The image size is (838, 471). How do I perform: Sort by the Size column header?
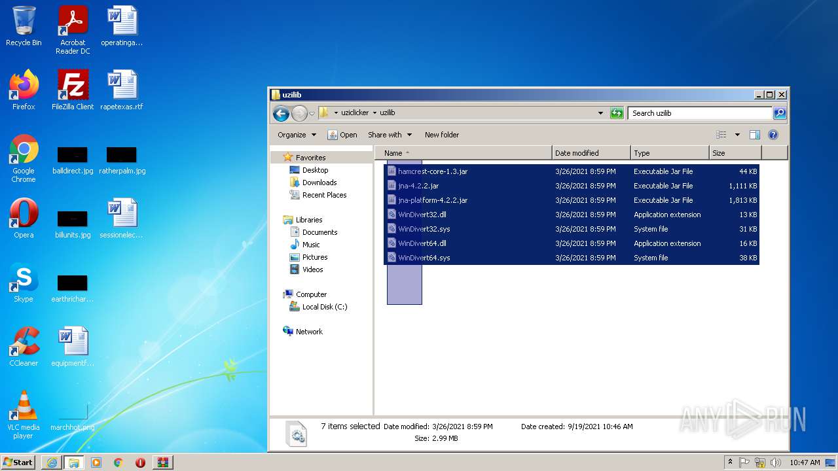735,153
